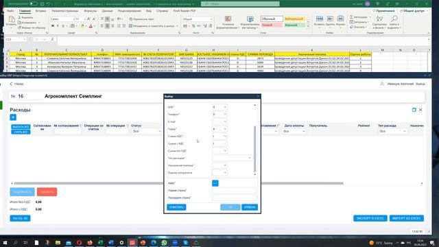Click the WhatsApp icon in taskbar

(x=165, y=242)
